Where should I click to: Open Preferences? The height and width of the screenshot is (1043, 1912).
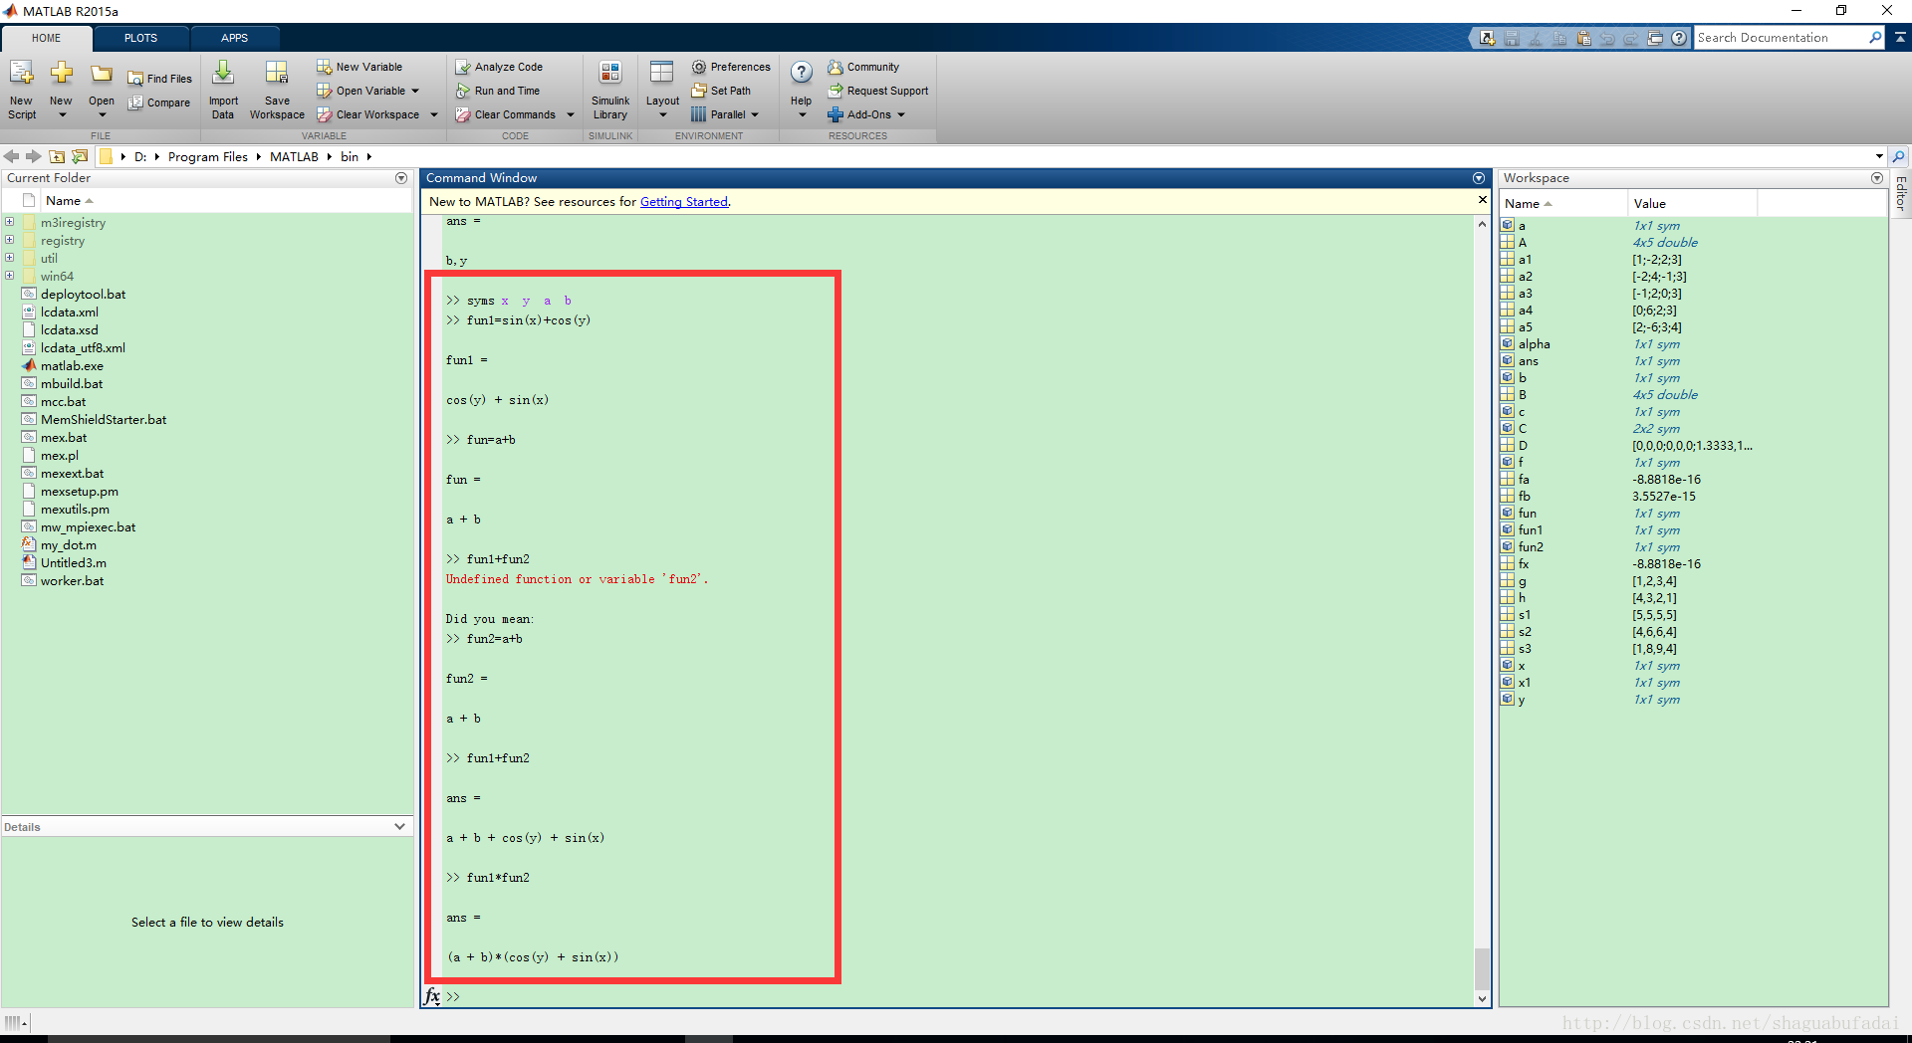(731, 67)
